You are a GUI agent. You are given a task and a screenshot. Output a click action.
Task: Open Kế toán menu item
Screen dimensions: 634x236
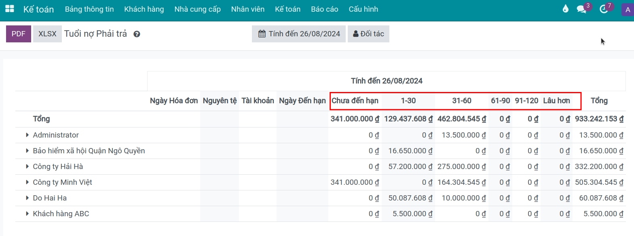(x=287, y=9)
